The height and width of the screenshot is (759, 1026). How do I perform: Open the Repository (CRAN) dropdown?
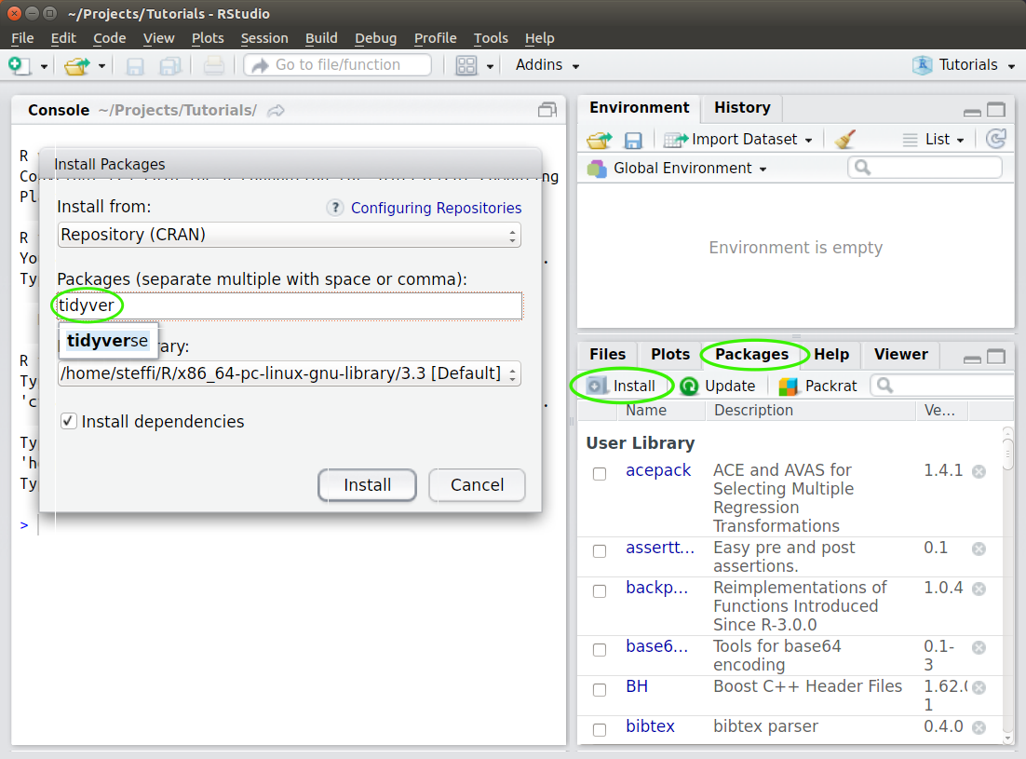coord(290,235)
